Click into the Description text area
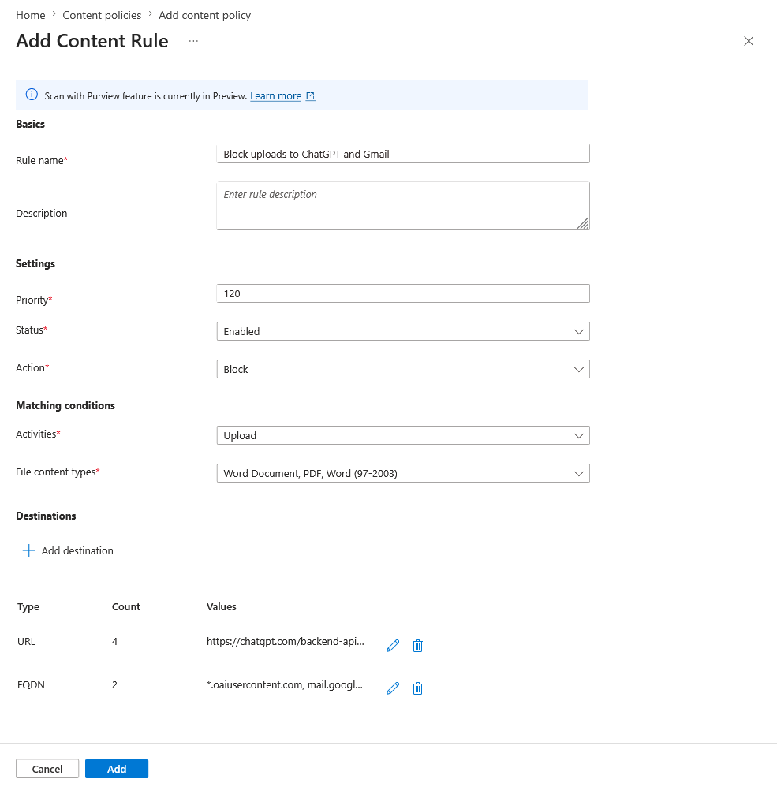The height and width of the screenshot is (794, 777). [402, 206]
